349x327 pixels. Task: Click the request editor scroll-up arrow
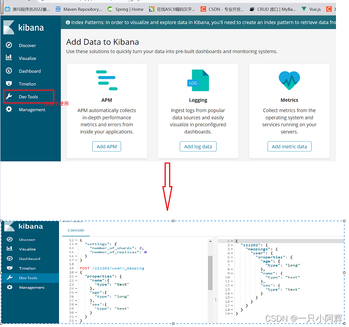[210, 241]
